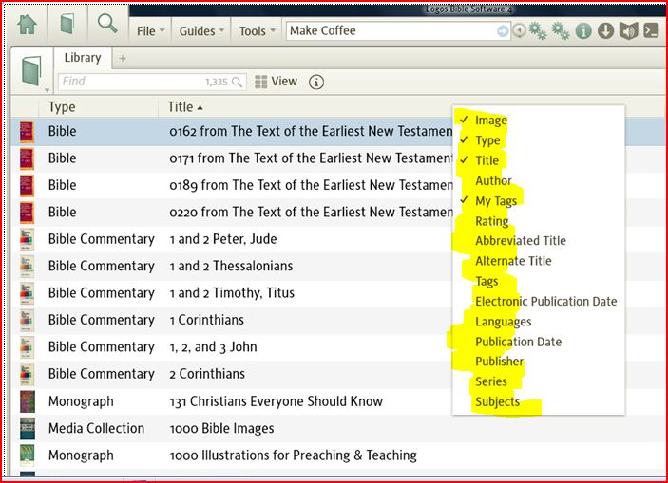Enable the Tags column
Viewport: 668px width, 483px height.
tap(487, 281)
